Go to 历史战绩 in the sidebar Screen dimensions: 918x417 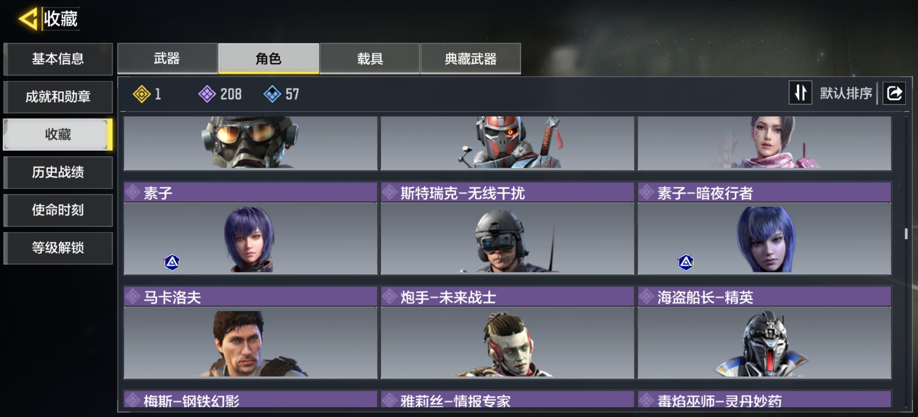tap(58, 172)
